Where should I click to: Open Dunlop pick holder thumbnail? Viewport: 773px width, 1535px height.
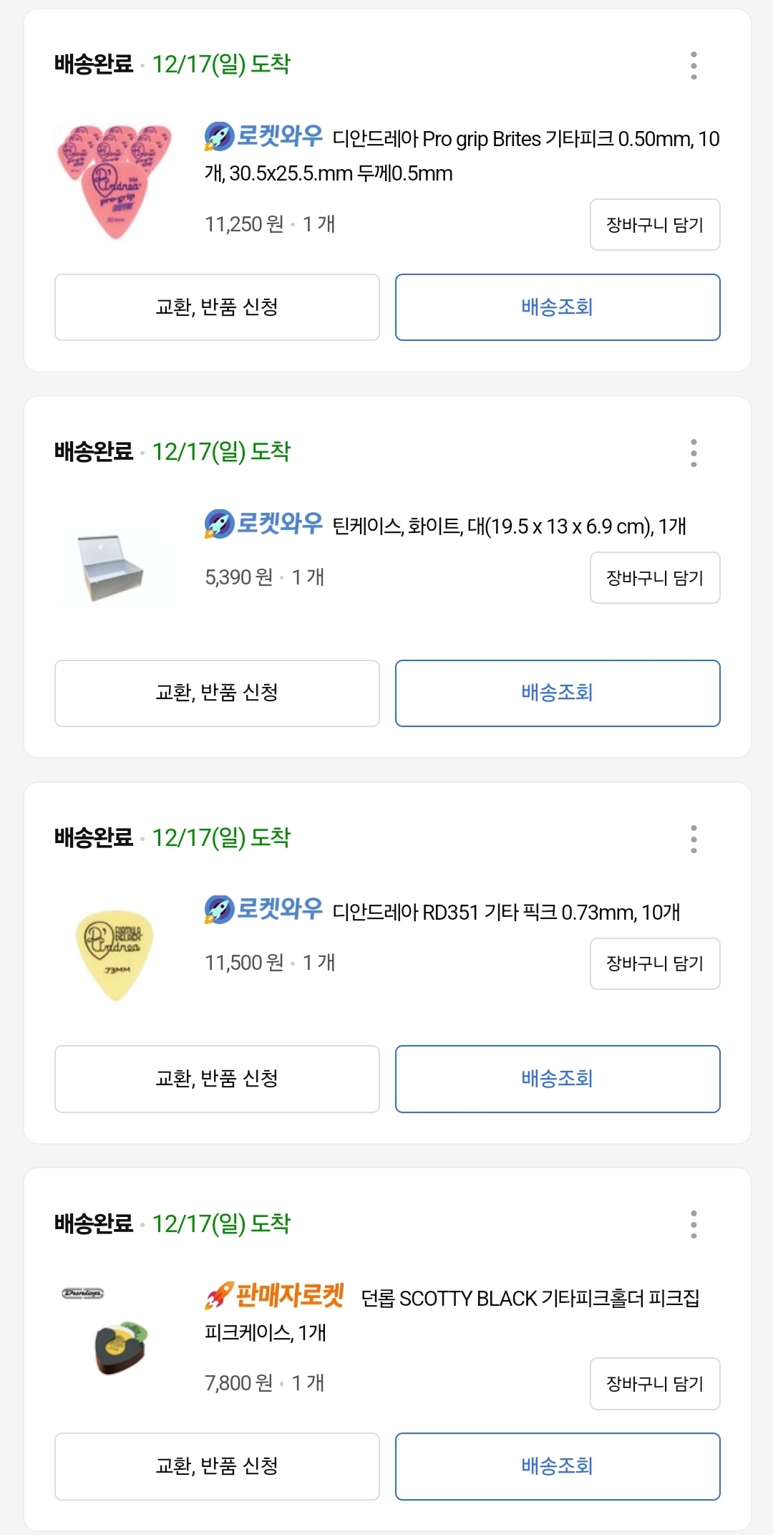pyautogui.click(x=115, y=1333)
